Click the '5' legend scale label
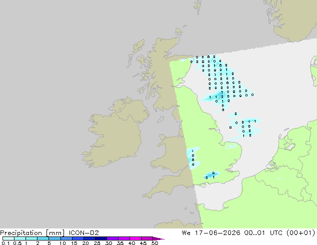This screenshot has height=245, width=317. [49, 243]
